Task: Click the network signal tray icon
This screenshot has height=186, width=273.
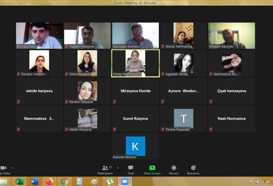Action: (263, 182)
